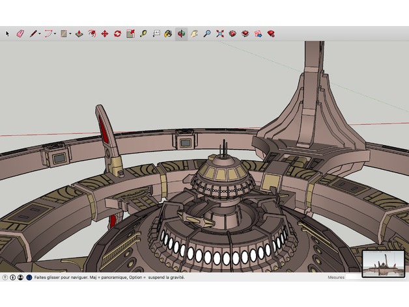409x307 pixels.
Task: Expand the Line tool dropdown arrow
Action: pyautogui.click(x=40, y=33)
